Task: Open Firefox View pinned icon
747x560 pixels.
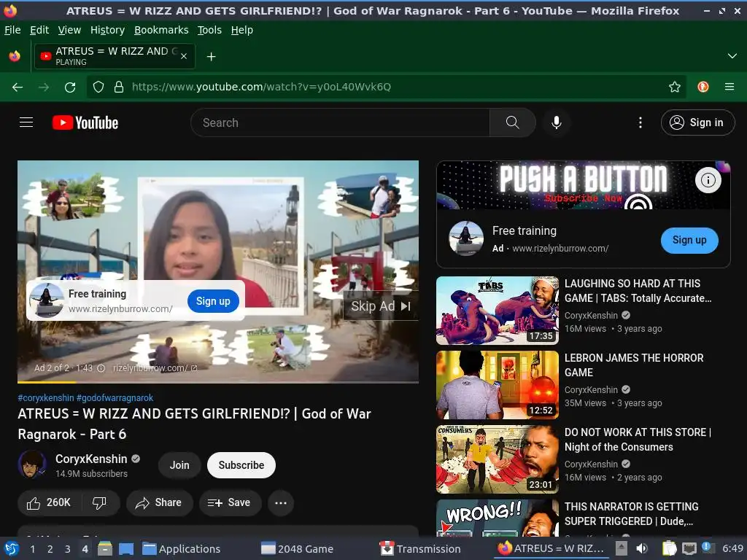Action: click(15, 56)
